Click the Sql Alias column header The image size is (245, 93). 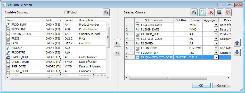pos(181,20)
